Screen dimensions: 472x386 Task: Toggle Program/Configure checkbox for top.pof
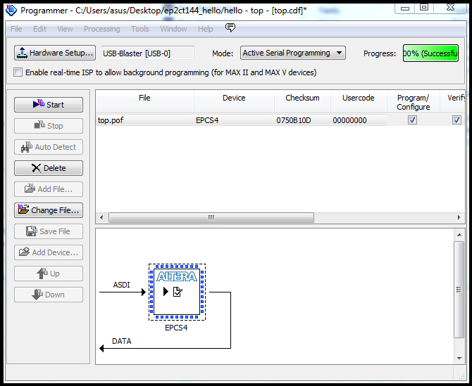point(412,120)
